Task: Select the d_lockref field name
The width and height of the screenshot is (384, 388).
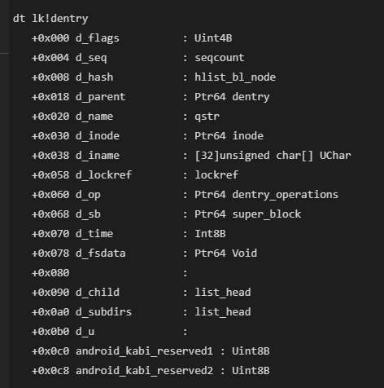Action: pos(103,175)
